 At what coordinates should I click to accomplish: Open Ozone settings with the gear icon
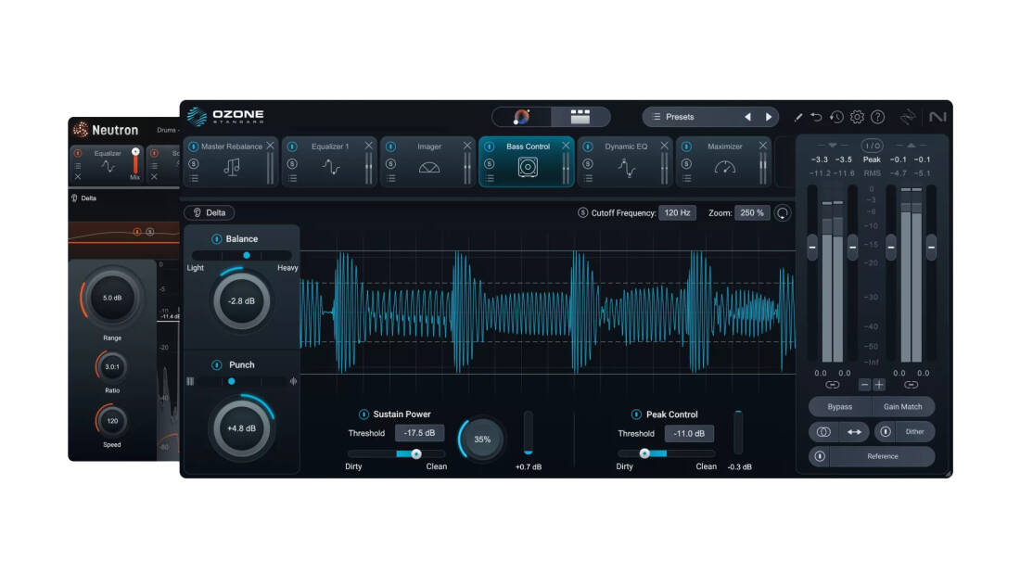[857, 117]
